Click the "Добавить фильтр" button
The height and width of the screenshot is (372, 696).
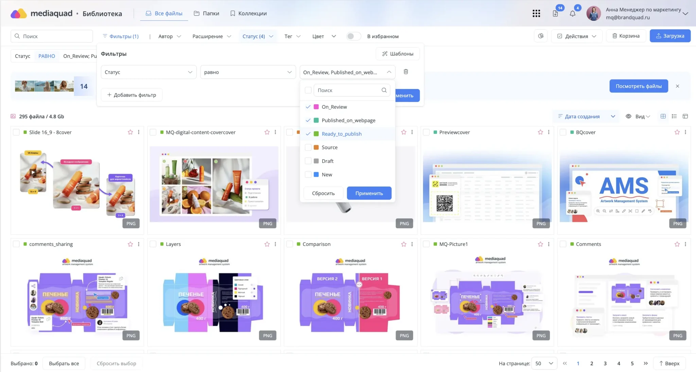[x=132, y=95]
